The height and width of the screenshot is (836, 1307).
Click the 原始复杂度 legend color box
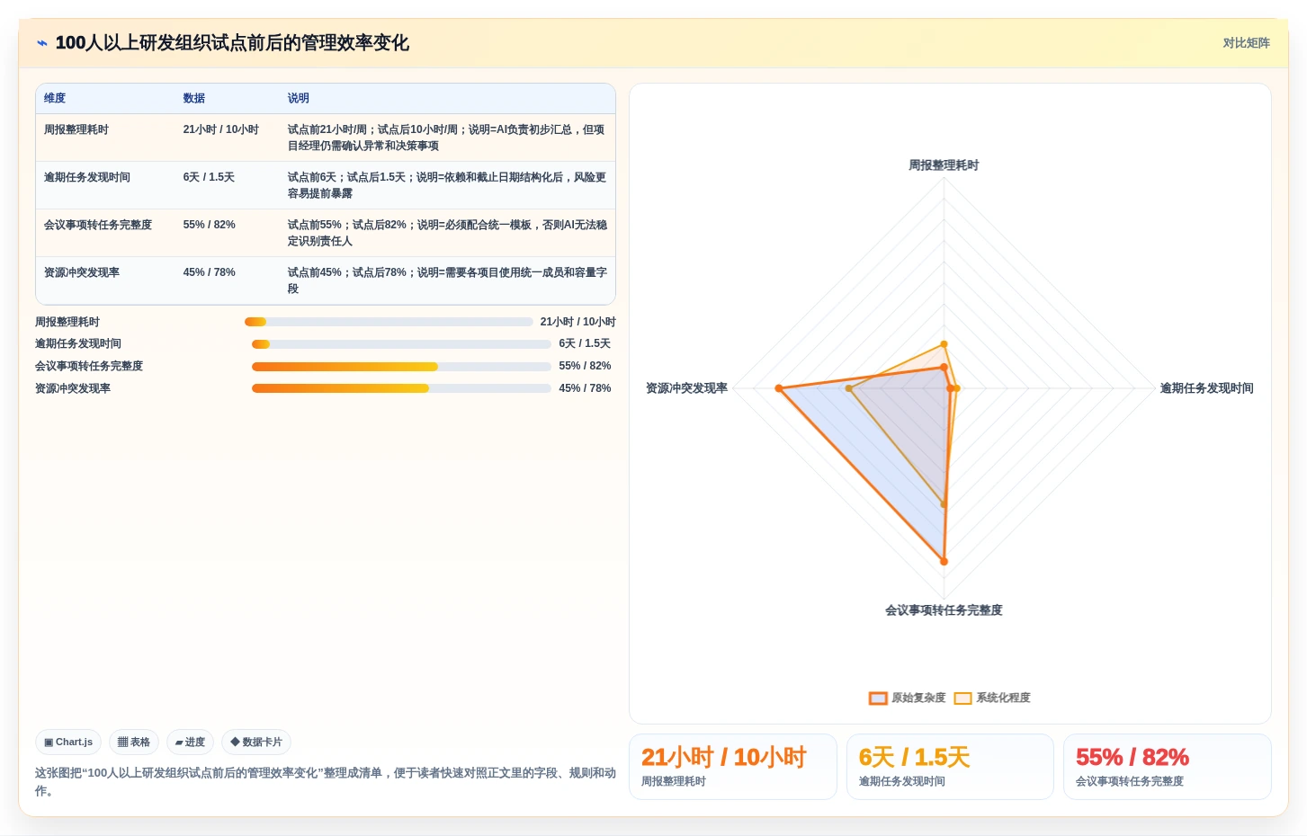878,698
